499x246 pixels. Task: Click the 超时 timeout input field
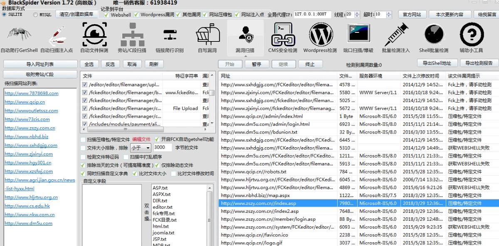pyautogui.click(x=380, y=14)
